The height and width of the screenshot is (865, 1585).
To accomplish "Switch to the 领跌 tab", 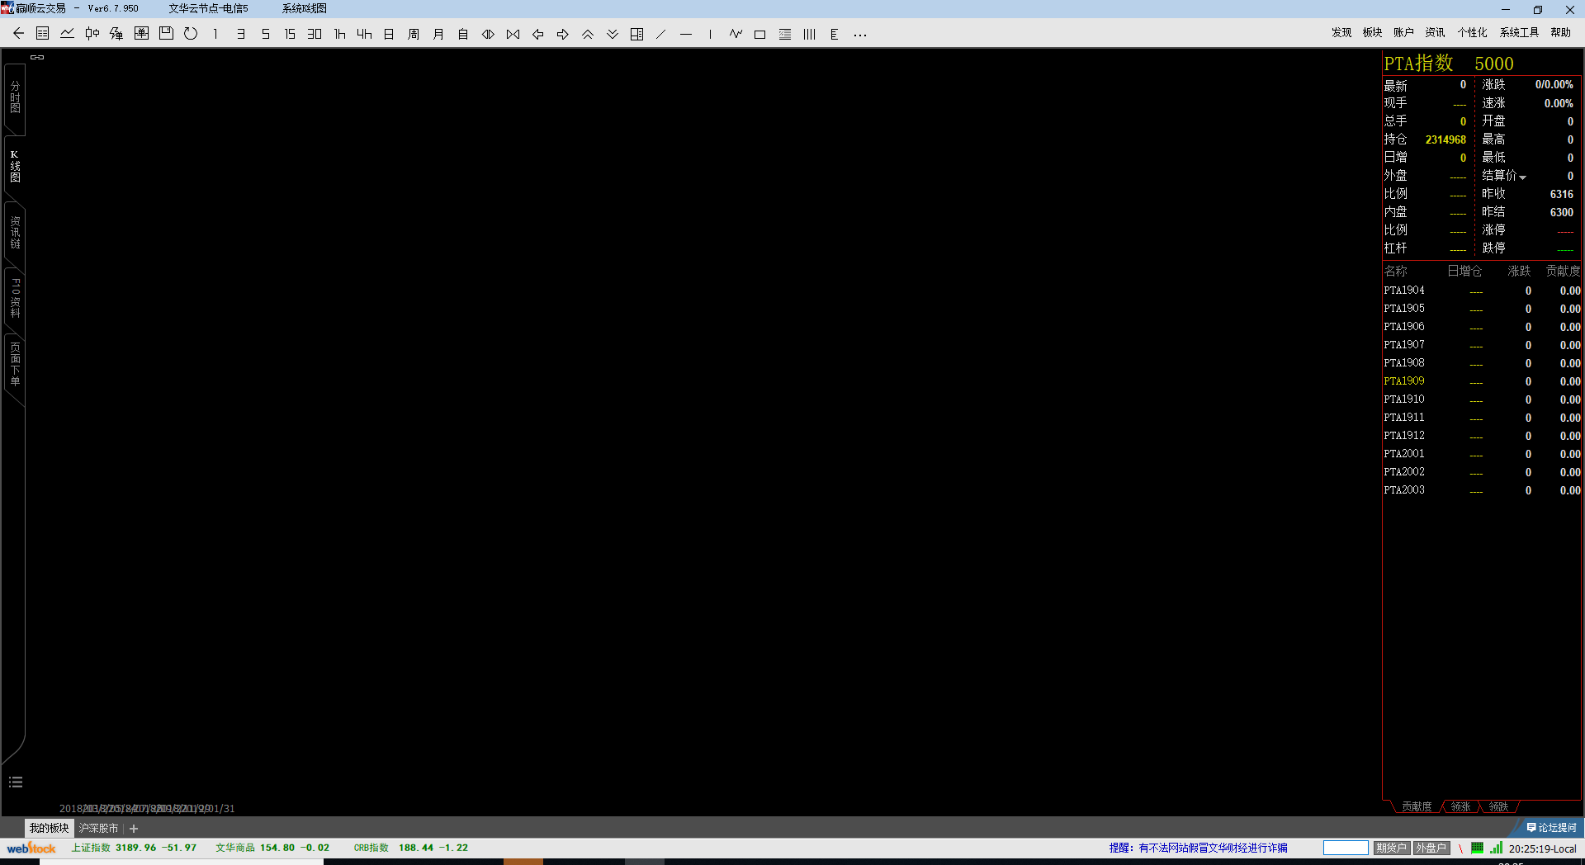I will pyautogui.click(x=1498, y=806).
